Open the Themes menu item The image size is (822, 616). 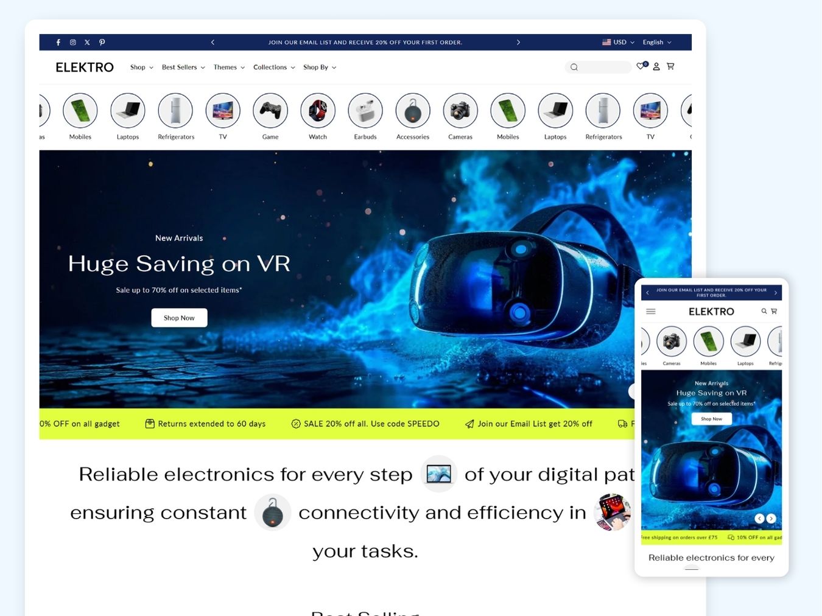[225, 67]
